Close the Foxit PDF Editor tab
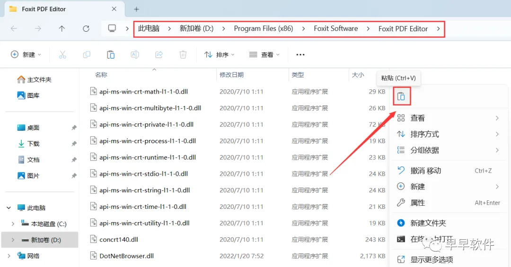This screenshot has height=267, width=511. coord(114,9)
